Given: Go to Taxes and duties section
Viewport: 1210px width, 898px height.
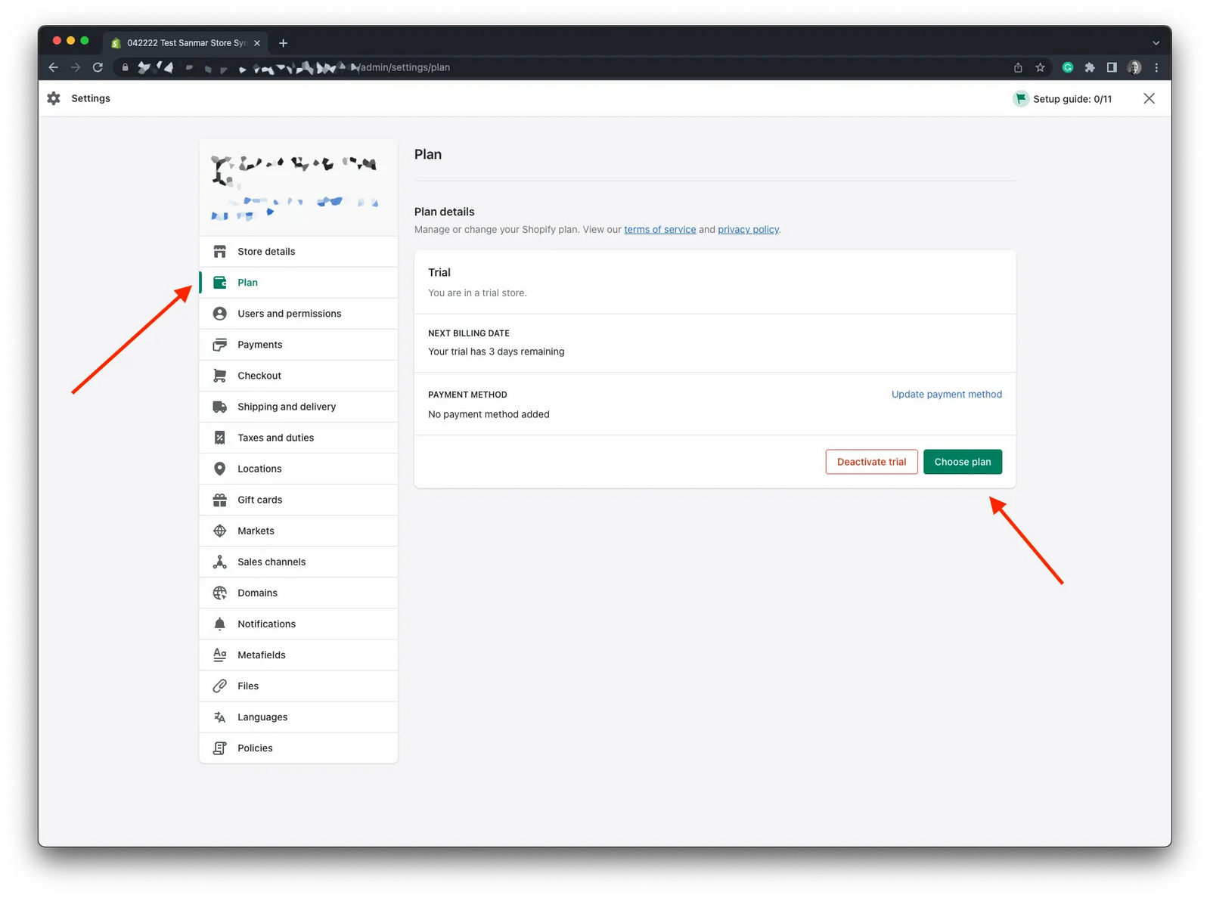Looking at the screenshot, I should coord(275,438).
